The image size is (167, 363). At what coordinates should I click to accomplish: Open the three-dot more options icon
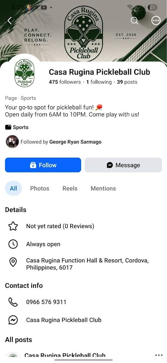click(x=156, y=20)
